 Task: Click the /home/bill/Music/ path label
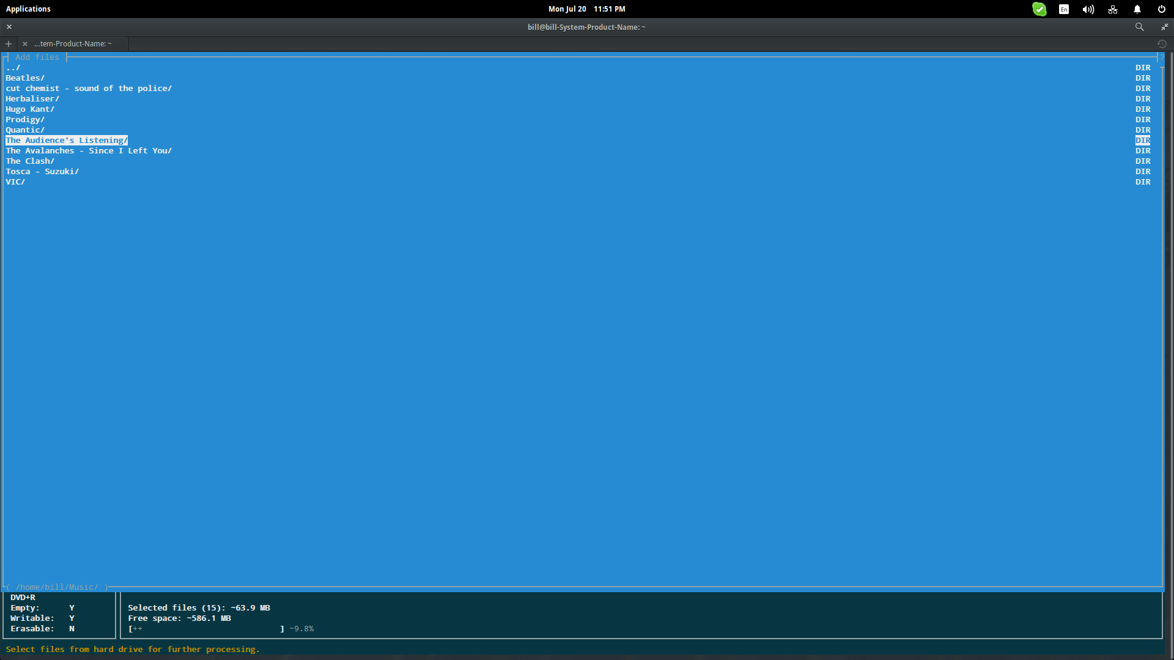pos(57,587)
